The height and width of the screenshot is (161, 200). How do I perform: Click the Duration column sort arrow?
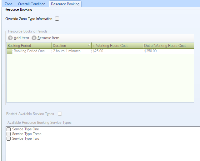[x=89, y=46]
